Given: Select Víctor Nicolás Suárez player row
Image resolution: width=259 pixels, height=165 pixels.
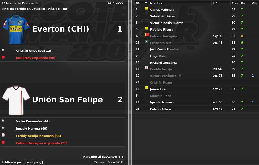Looking at the screenshot, I should [197, 23].
